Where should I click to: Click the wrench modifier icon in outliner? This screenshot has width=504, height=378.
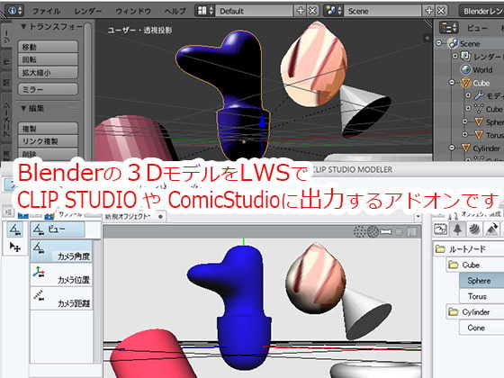click(x=479, y=95)
